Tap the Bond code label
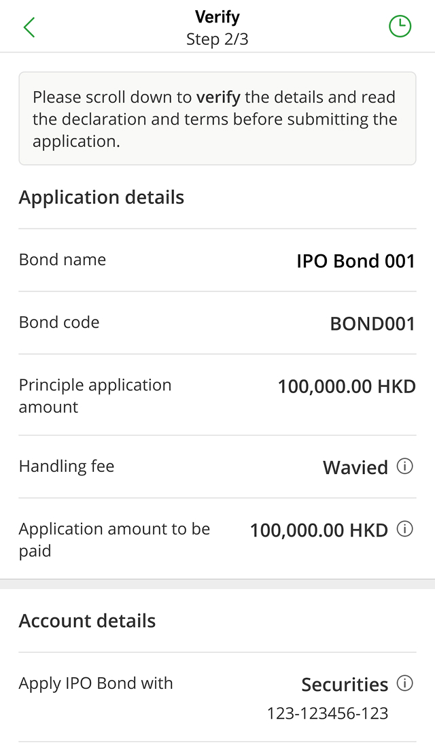 click(59, 322)
